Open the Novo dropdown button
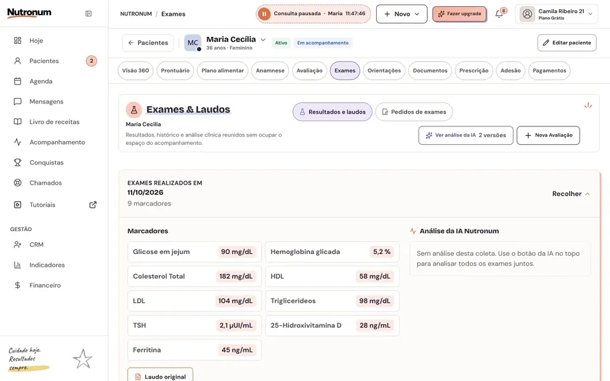The width and height of the screenshot is (610, 381). 402,14
